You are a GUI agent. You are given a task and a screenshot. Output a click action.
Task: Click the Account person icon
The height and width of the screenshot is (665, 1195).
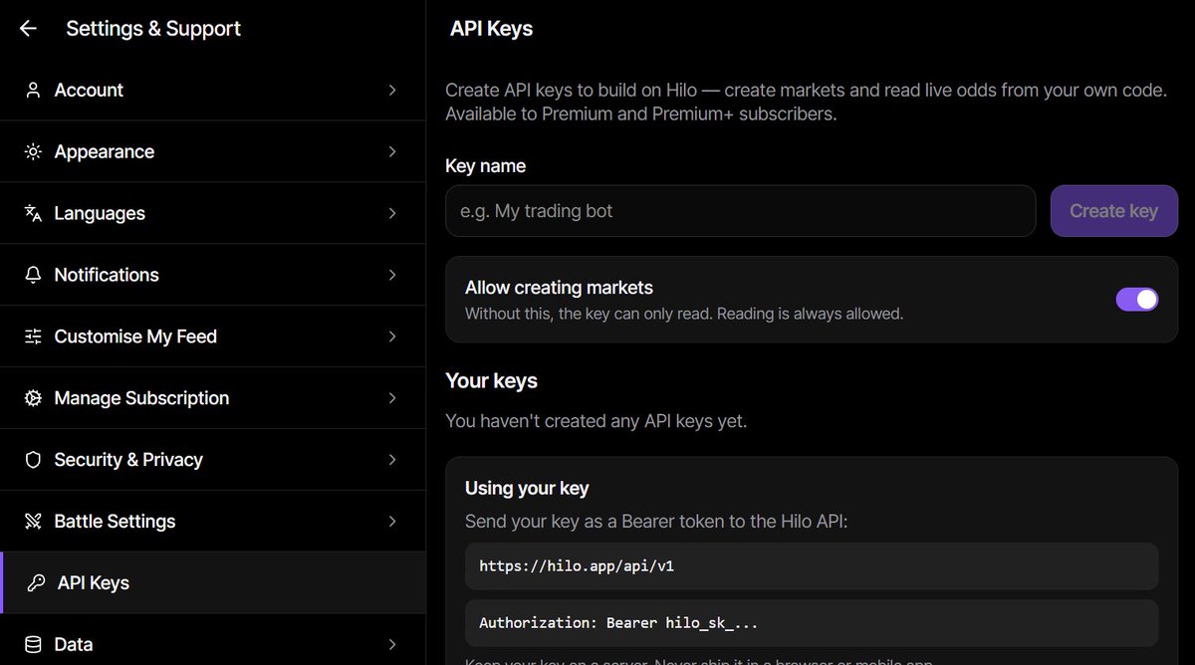pos(33,91)
